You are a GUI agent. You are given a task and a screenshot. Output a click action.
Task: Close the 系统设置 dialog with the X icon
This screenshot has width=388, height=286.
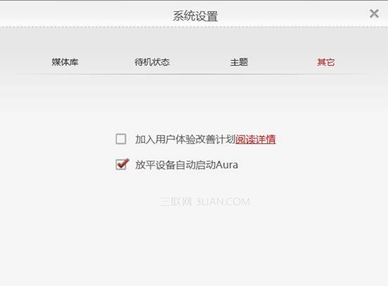[374, 13]
